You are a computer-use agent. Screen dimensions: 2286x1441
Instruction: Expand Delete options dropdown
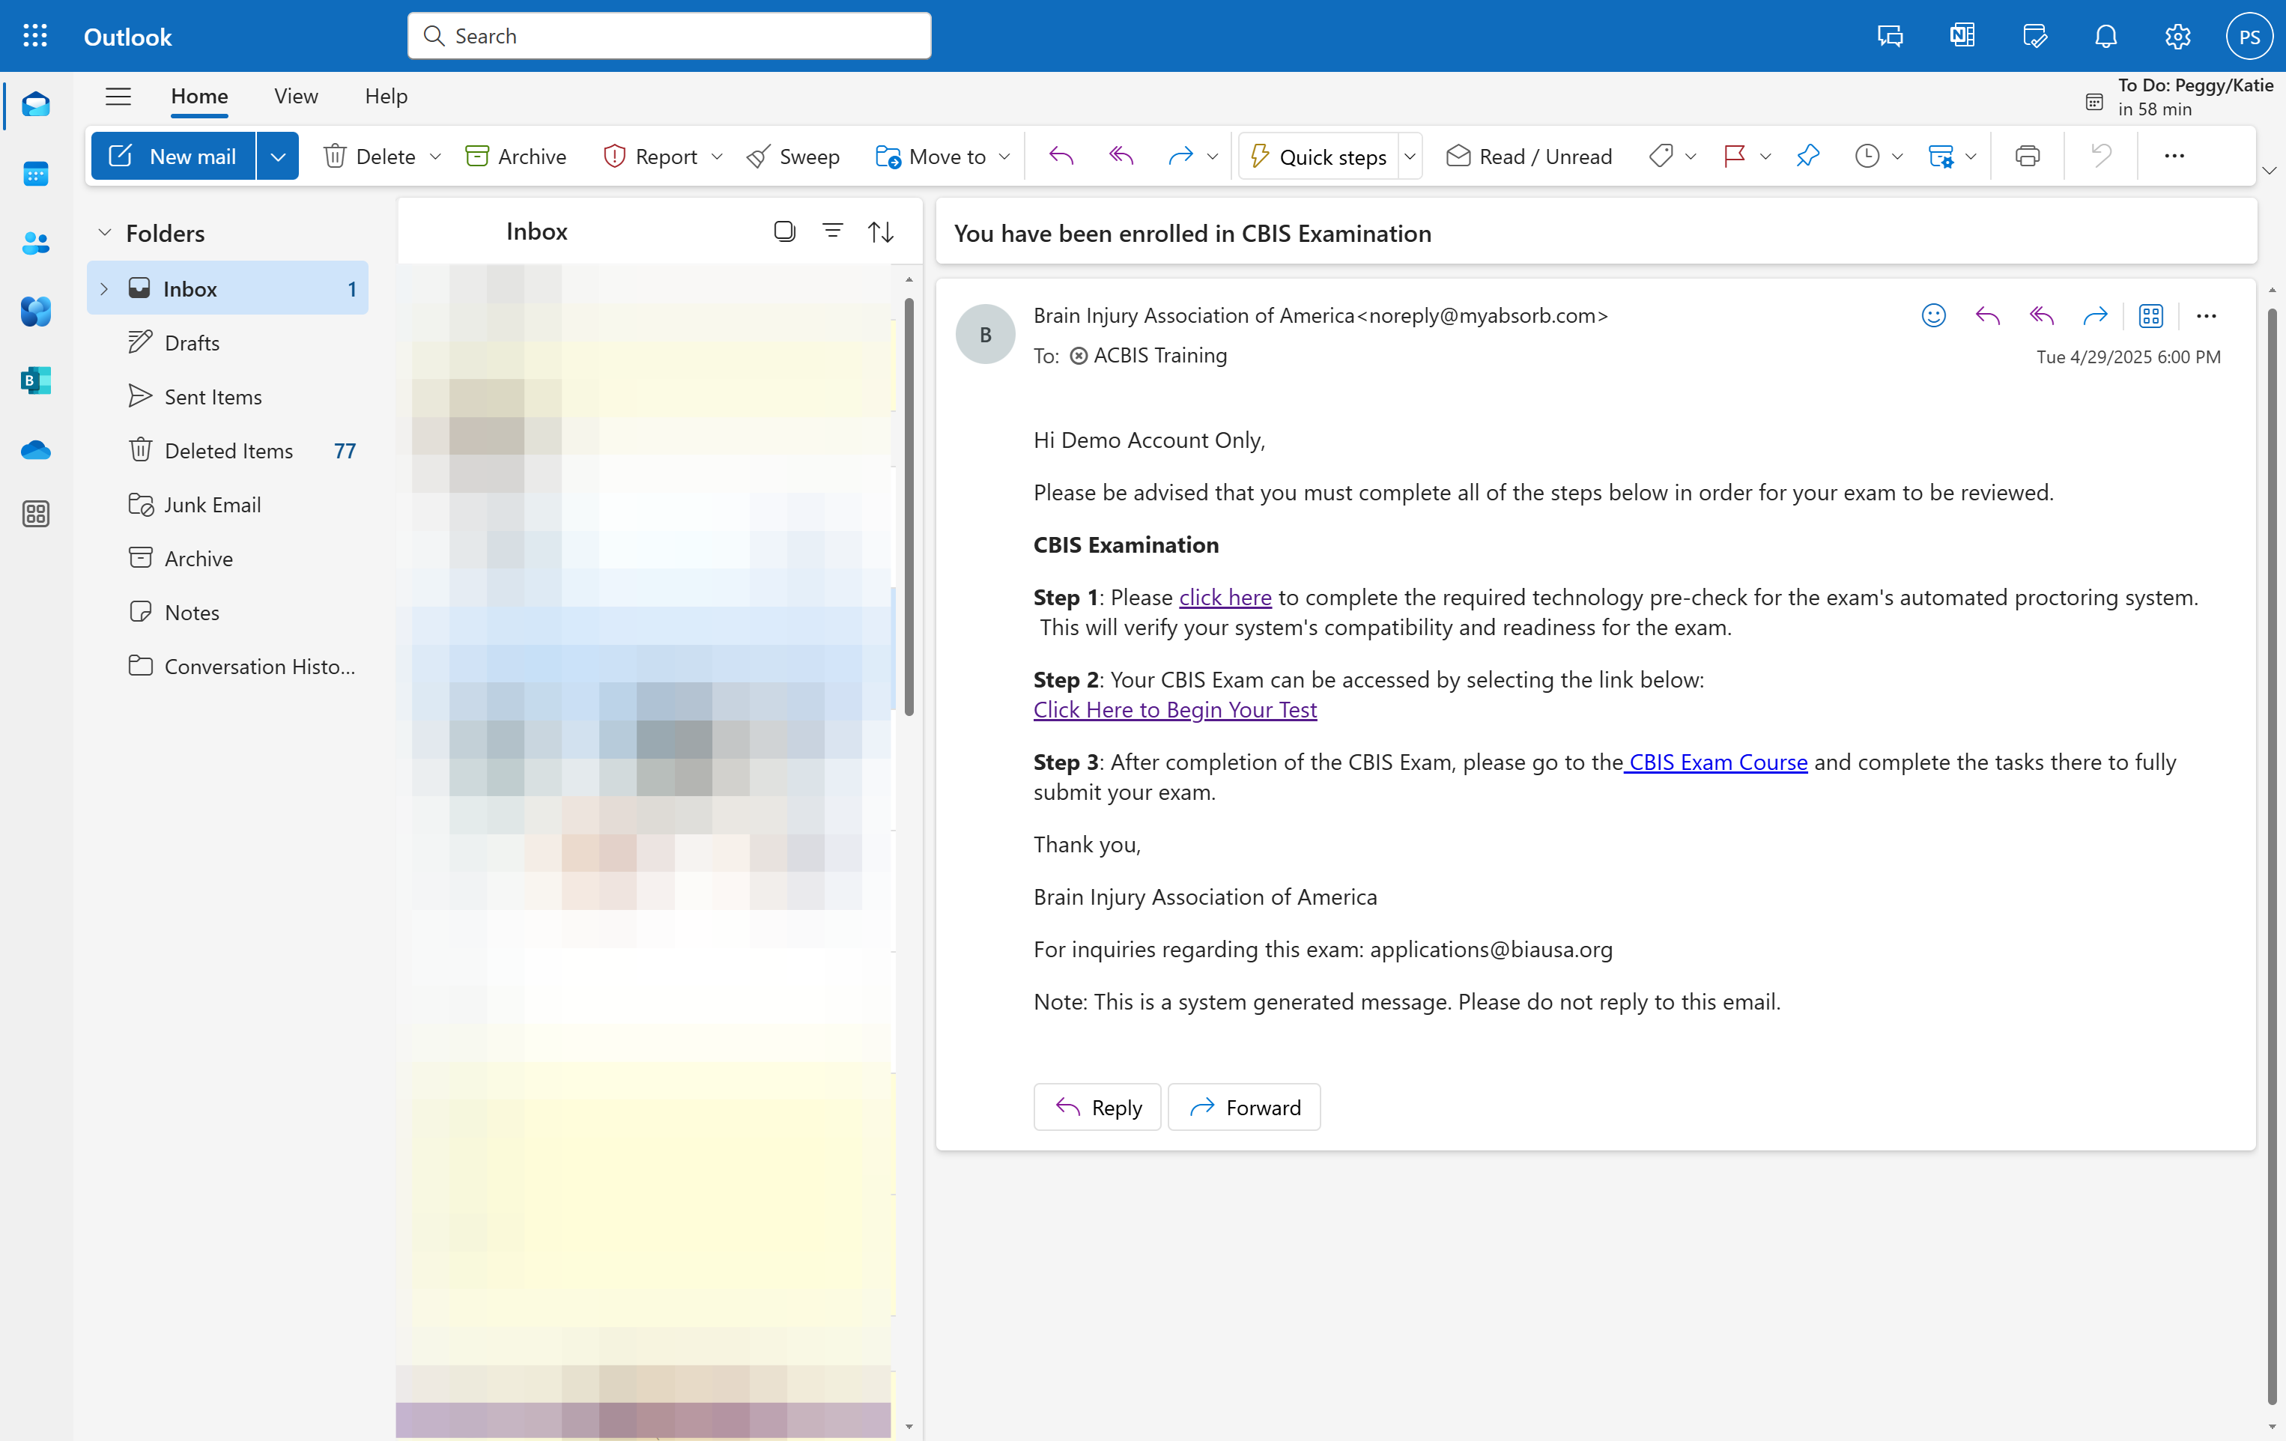tap(434, 156)
